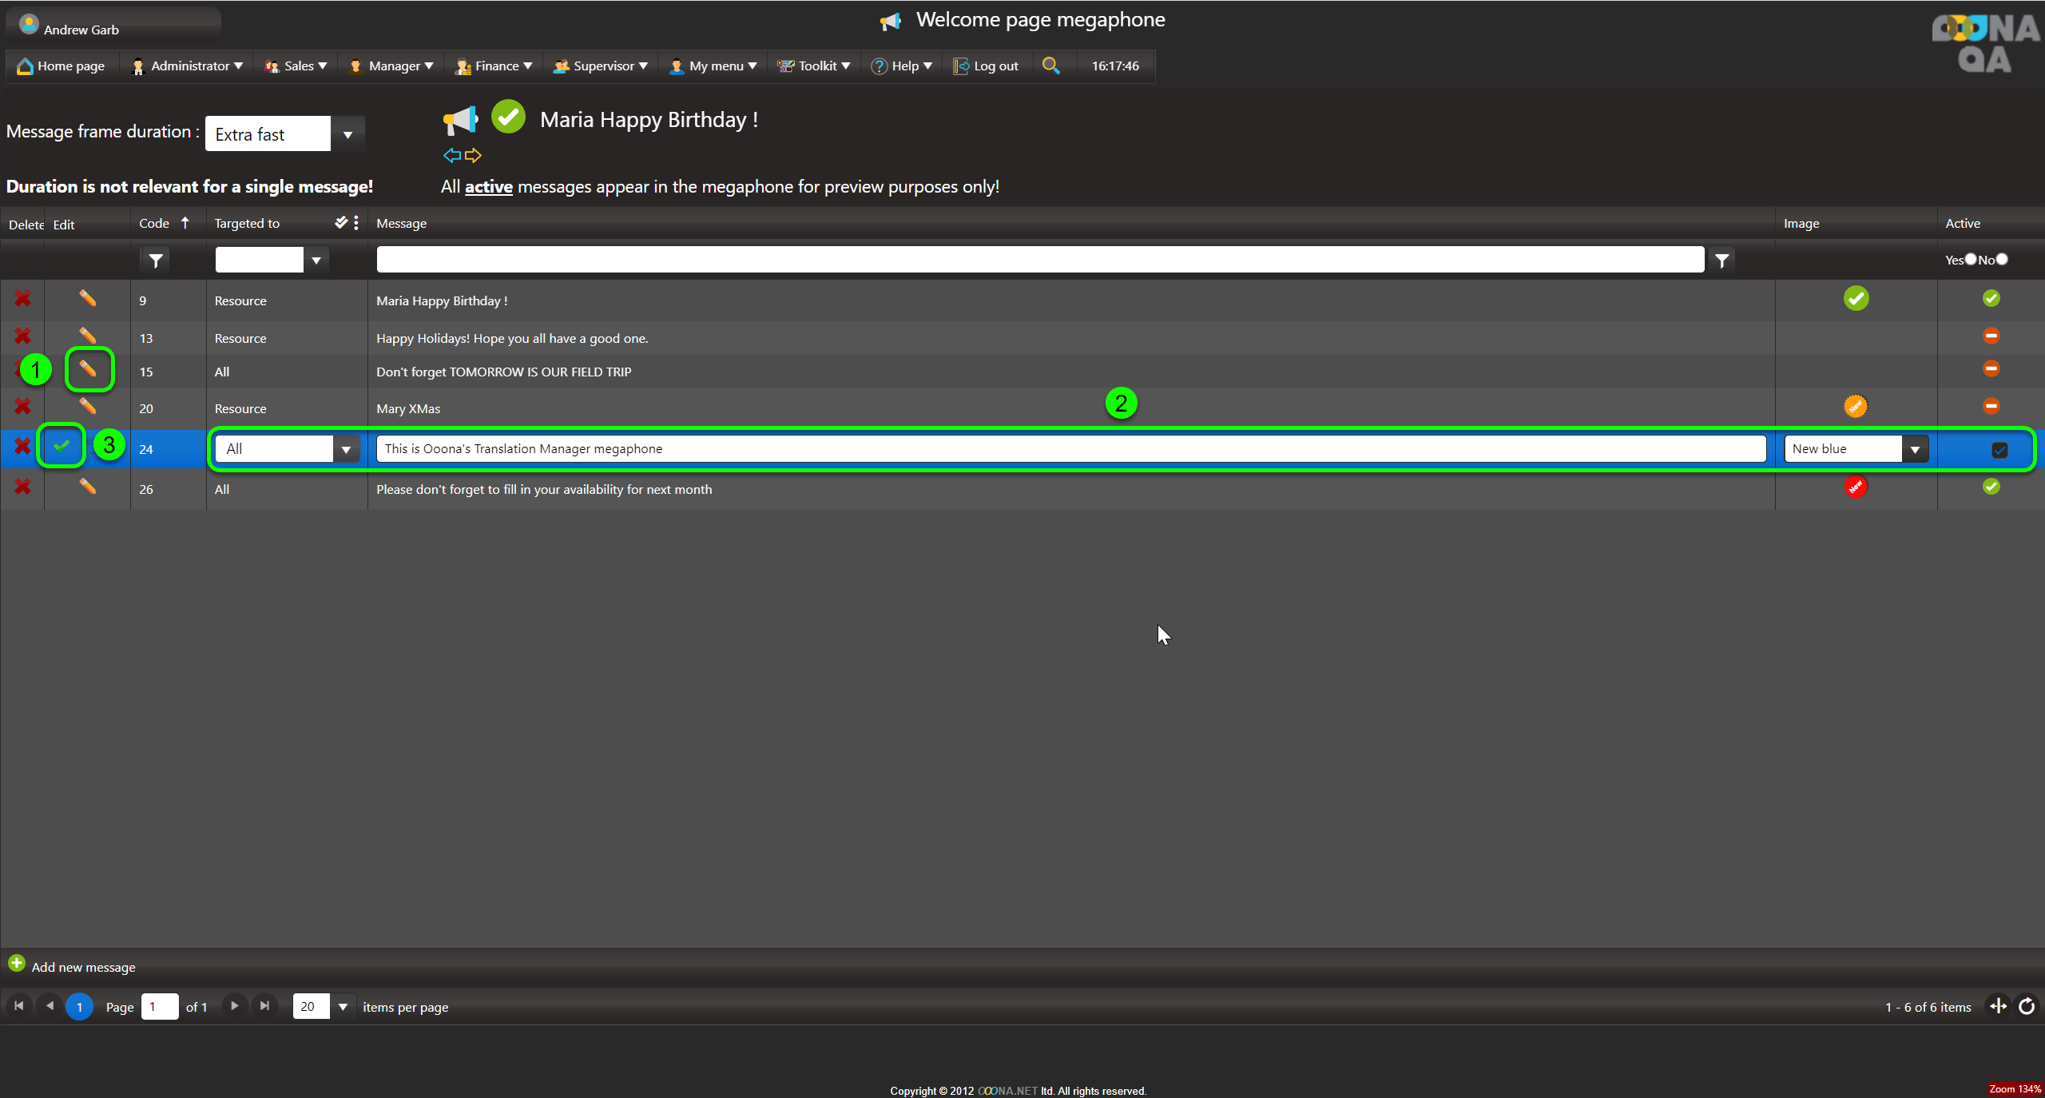Show previous megaphone message with left arrow
The image size is (2045, 1098).
pos(451,155)
